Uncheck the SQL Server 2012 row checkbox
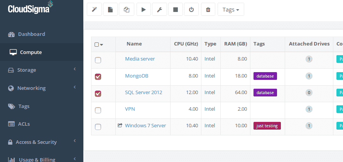This screenshot has height=162, width=343. click(98, 94)
